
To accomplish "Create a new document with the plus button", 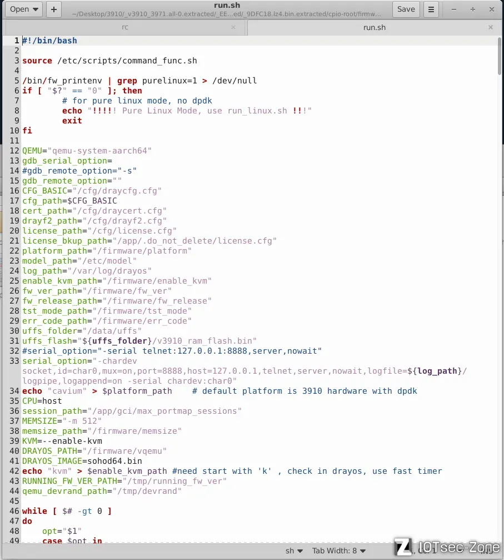I will tap(53, 9).
